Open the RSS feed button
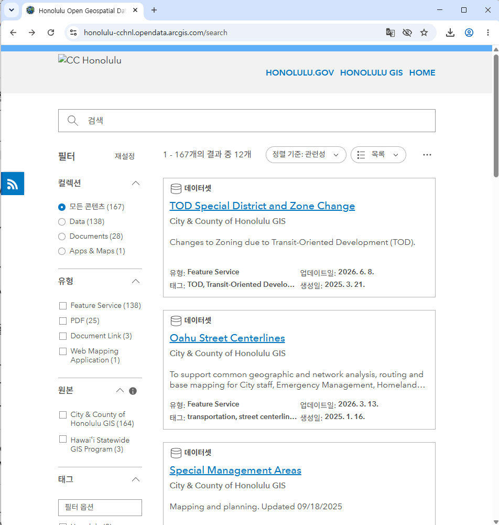The height and width of the screenshot is (525, 499). click(x=13, y=184)
